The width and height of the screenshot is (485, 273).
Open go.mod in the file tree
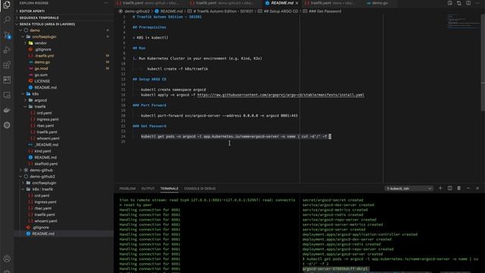coord(41,68)
